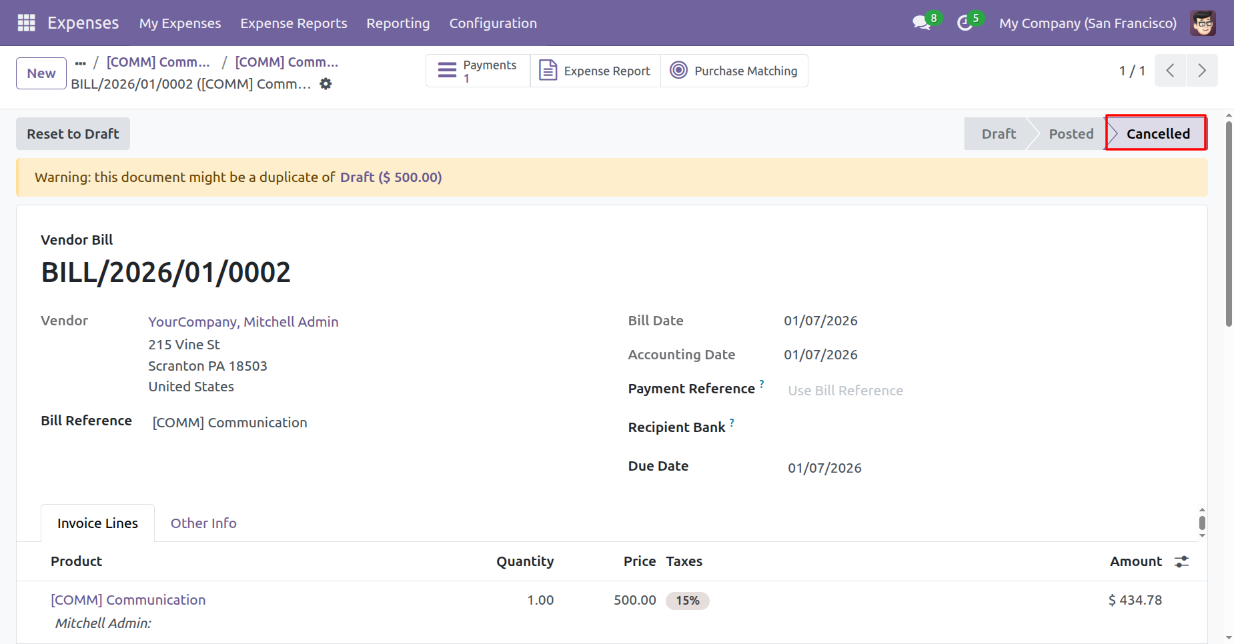The height and width of the screenshot is (644, 1234).
Task: Open the Configuration menu
Action: click(x=492, y=23)
